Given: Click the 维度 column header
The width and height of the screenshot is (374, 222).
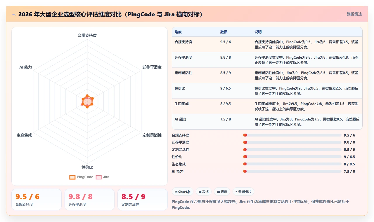Looking at the screenshot, I should pyautogui.click(x=178, y=32).
